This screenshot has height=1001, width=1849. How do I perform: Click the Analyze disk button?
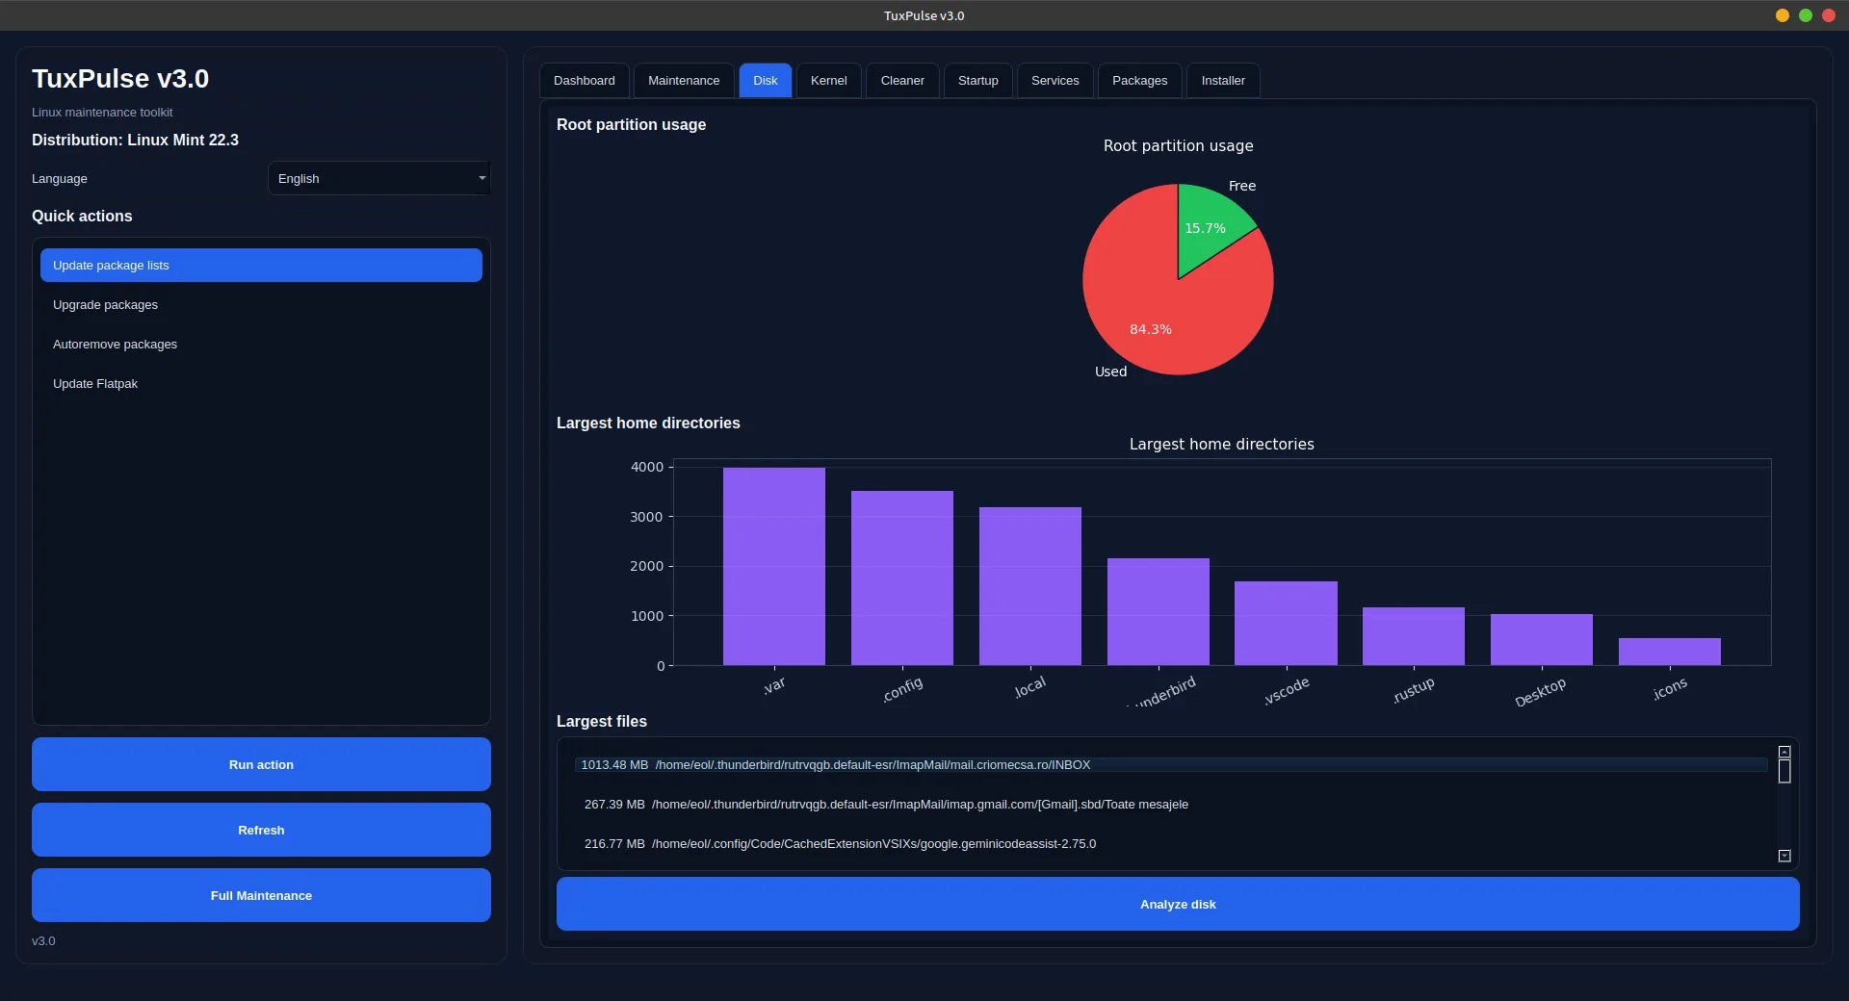pos(1177,904)
